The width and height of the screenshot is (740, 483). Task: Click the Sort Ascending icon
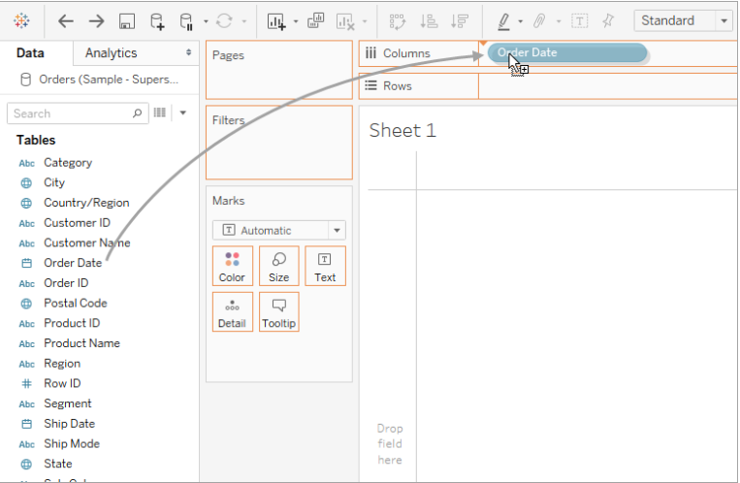tap(429, 21)
